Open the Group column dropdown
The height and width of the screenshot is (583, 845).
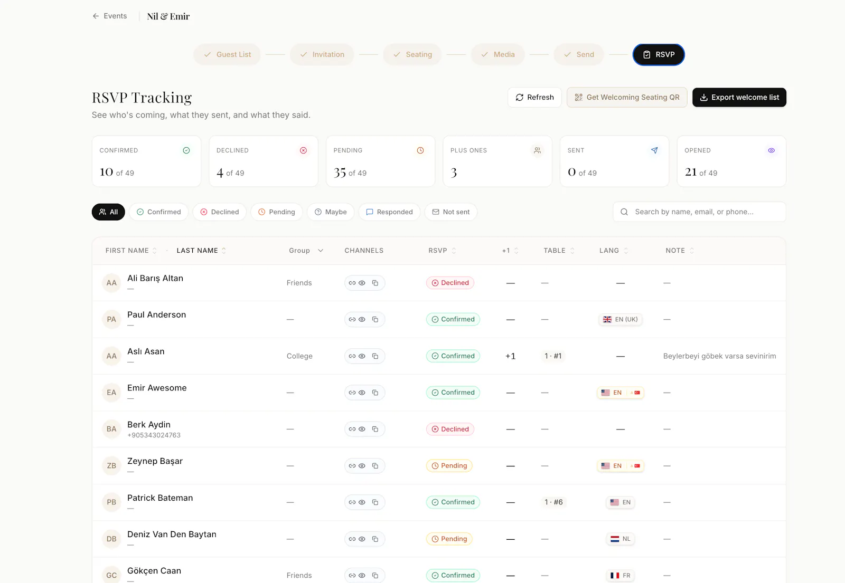click(x=306, y=251)
